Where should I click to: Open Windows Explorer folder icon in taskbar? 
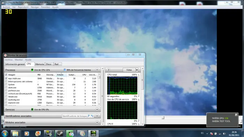[15, 134]
